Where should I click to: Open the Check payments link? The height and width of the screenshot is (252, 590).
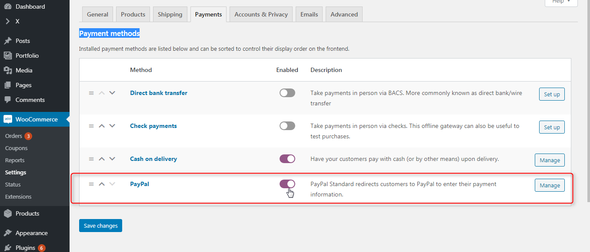point(153,126)
